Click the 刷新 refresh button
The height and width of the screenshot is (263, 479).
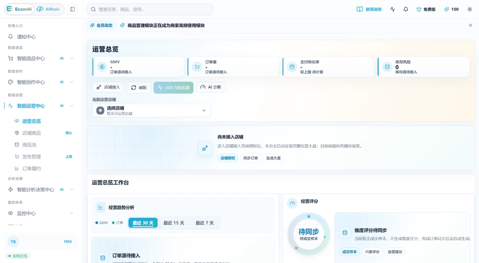pyautogui.click(x=139, y=88)
